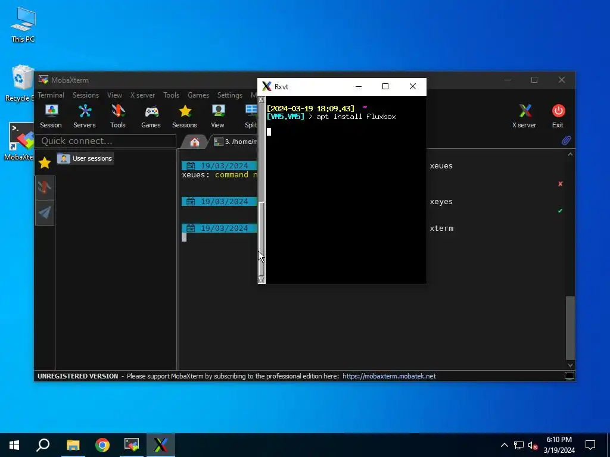Image resolution: width=610 pixels, height=457 pixels.
Task: Open the Sessions menu in menu bar
Action: 86,95
